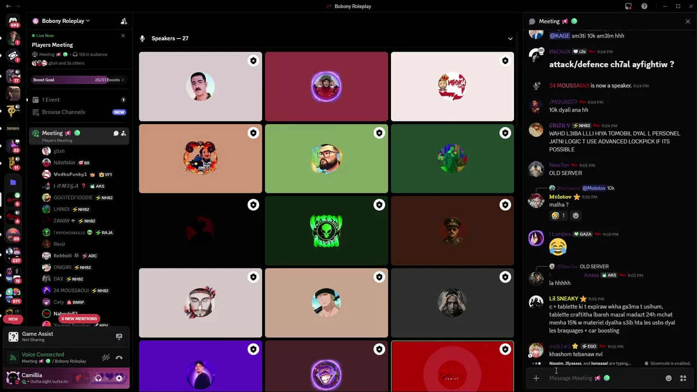Image resolution: width=697 pixels, height=392 pixels.
Task: Click the Voice Connected status label
Action: coord(42,354)
